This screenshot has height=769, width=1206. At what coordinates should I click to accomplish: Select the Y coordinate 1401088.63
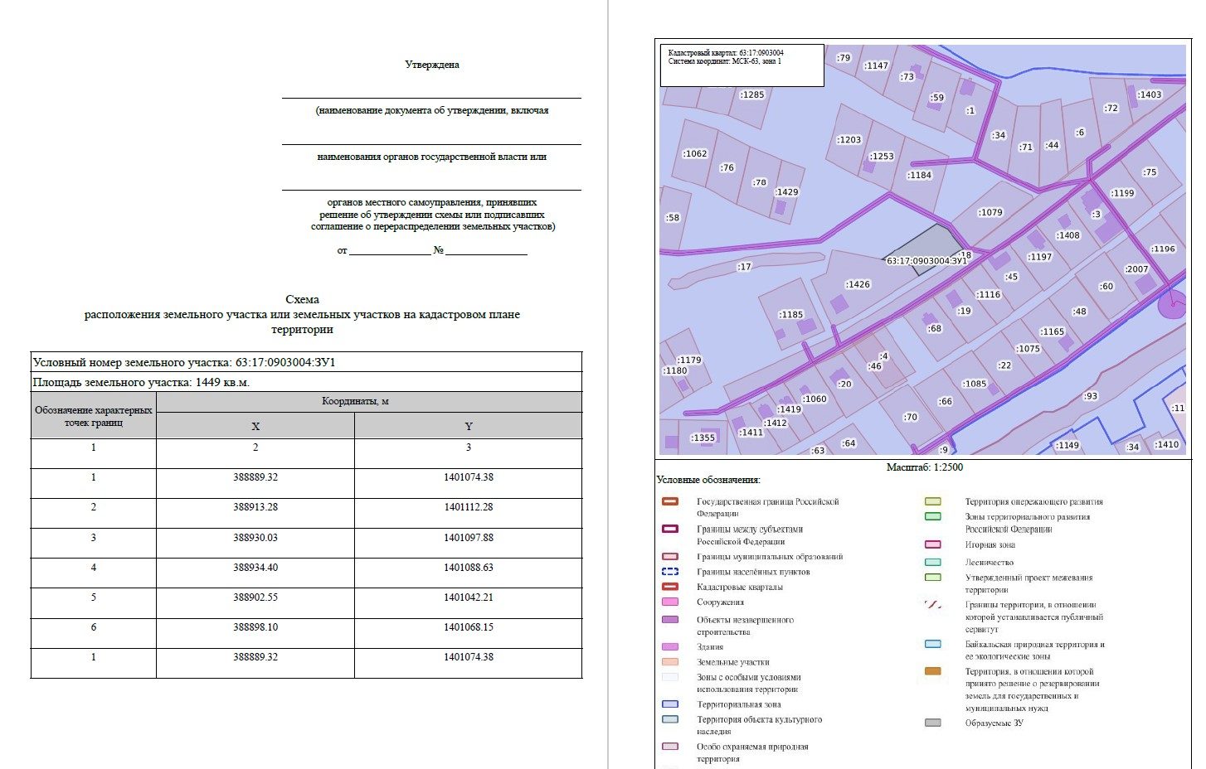(x=469, y=568)
